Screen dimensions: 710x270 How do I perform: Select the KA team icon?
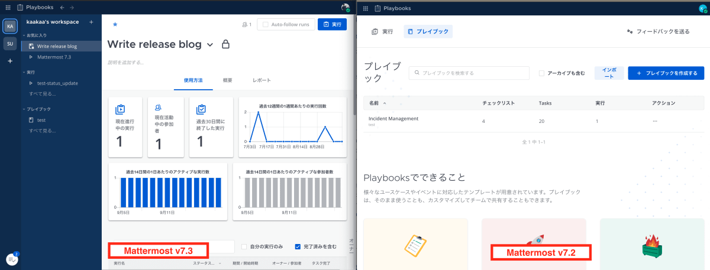coord(10,26)
